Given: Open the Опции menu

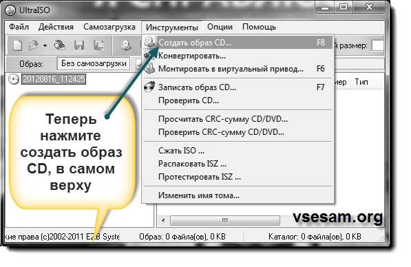Looking at the screenshot, I should [x=220, y=27].
